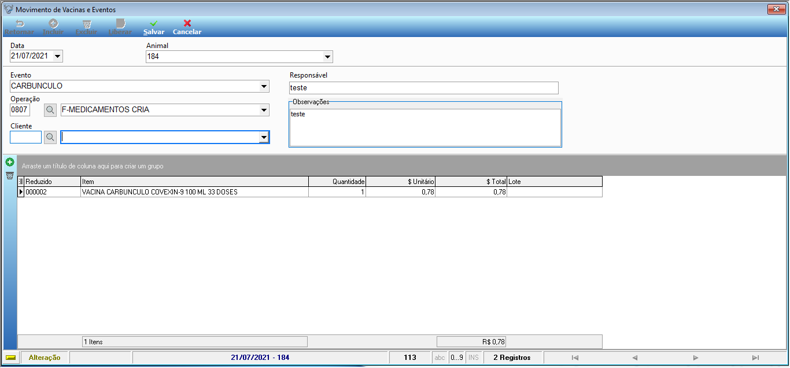Viewport: 790px width, 368px height.
Task: Go to previous record navigation button
Action: pyautogui.click(x=634, y=358)
